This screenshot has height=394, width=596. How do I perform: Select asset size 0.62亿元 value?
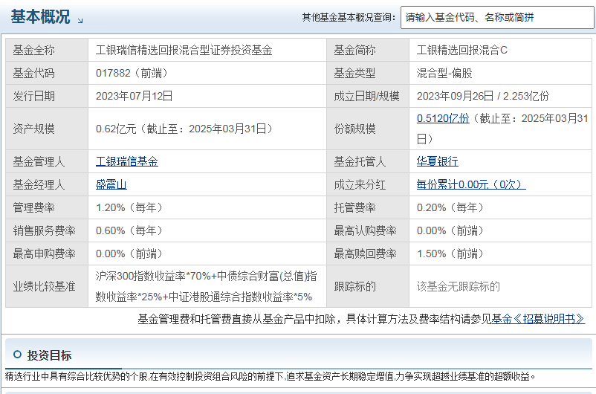click(185, 129)
